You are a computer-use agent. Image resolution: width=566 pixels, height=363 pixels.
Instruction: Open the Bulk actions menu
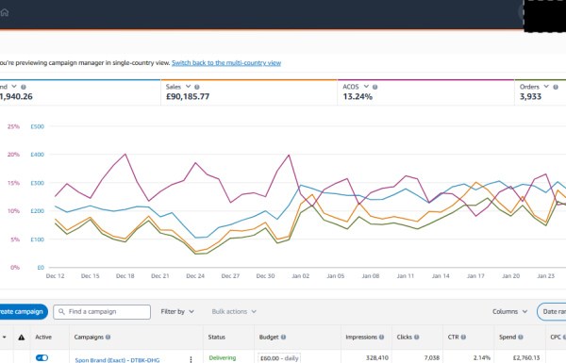(234, 311)
